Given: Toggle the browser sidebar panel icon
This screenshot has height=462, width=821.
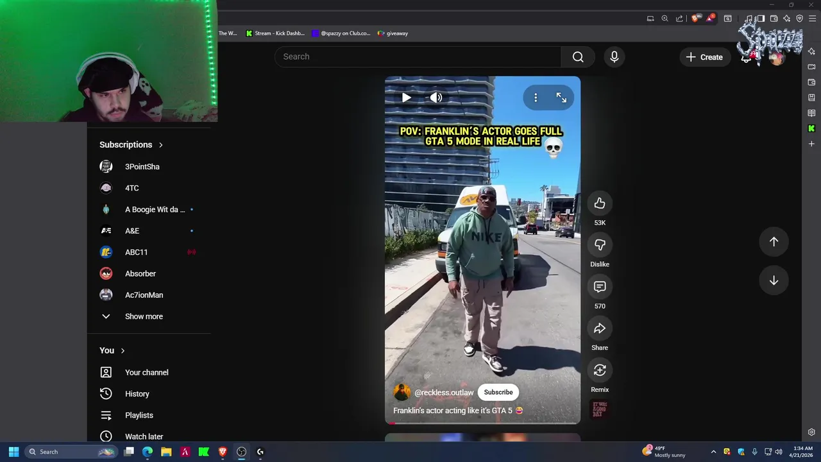Looking at the screenshot, I should tap(760, 19).
